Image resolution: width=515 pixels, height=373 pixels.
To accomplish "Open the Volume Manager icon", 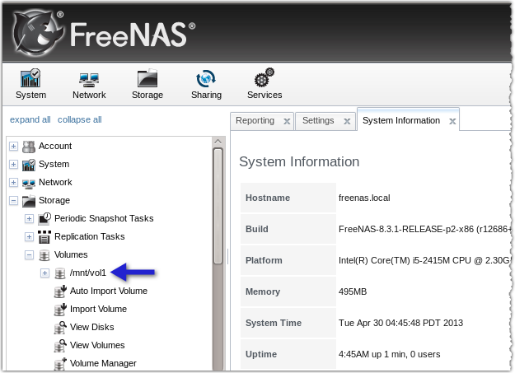I will coord(59,363).
